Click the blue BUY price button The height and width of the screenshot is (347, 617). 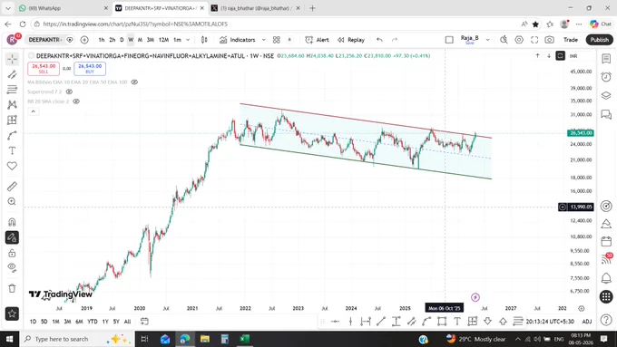pyautogui.click(x=90, y=68)
